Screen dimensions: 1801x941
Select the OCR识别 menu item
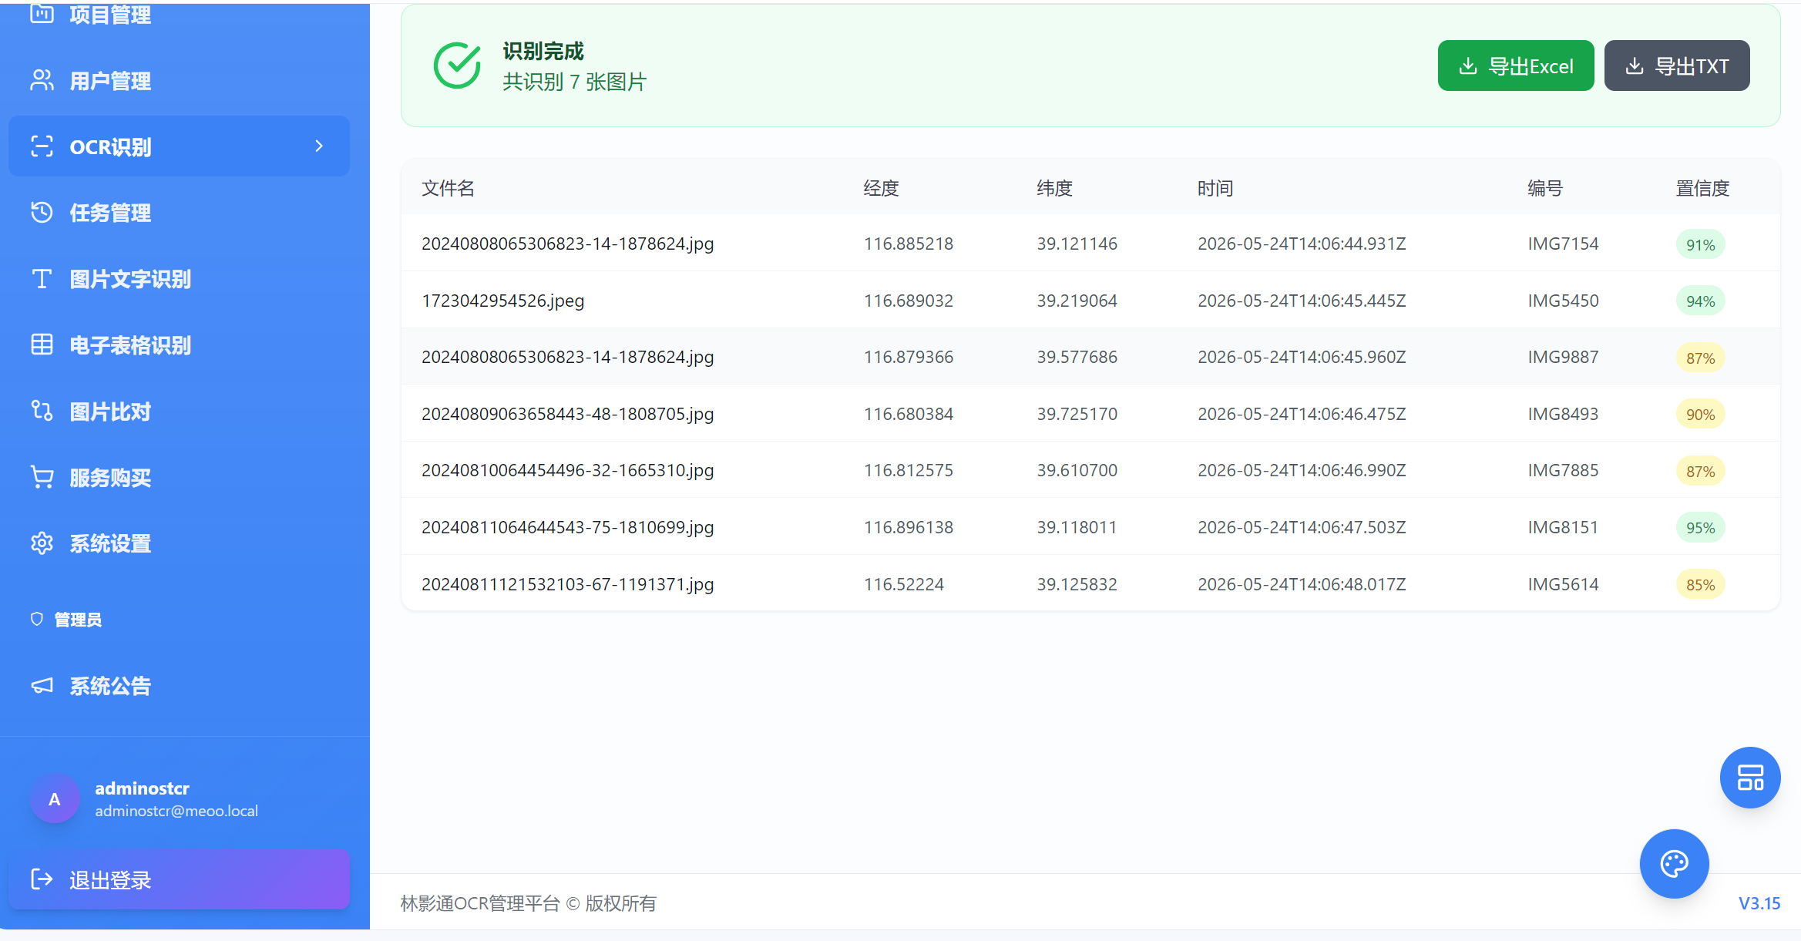(179, 146)
